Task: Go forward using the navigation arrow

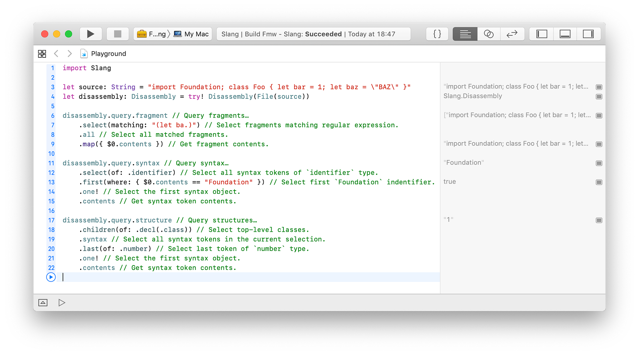Action: (70, 54)
